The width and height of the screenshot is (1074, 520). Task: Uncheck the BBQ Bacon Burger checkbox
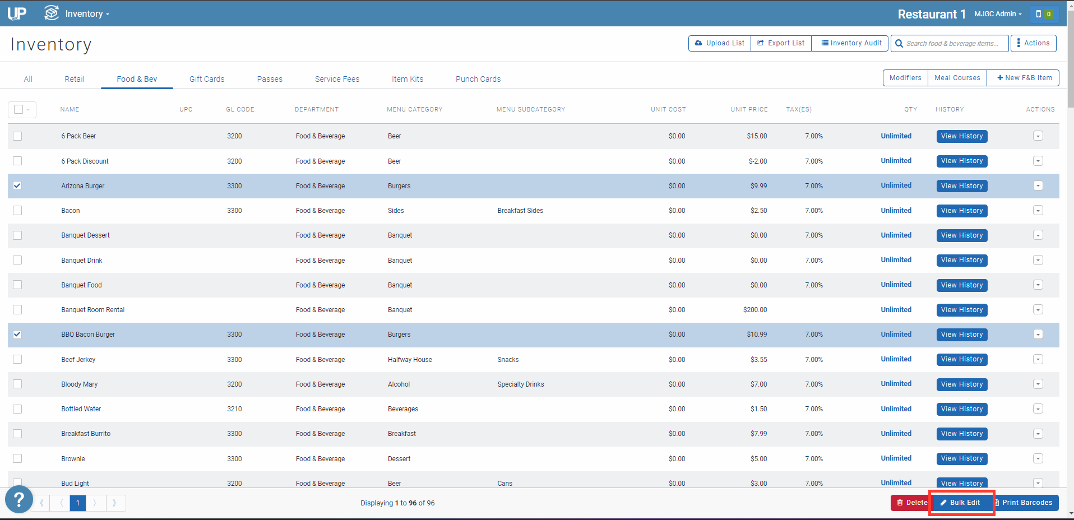tap(17, 335)
